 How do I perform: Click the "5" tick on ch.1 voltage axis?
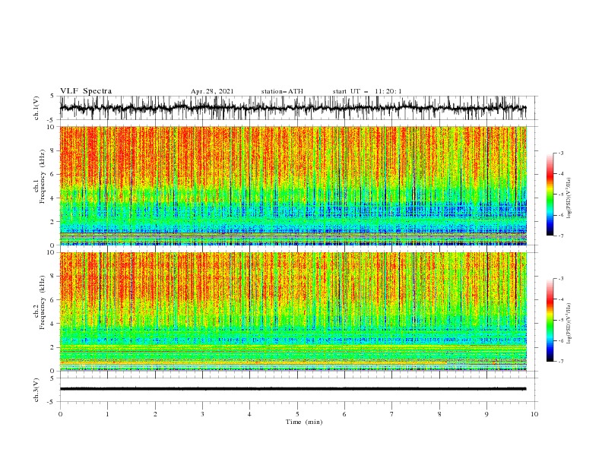53,96
